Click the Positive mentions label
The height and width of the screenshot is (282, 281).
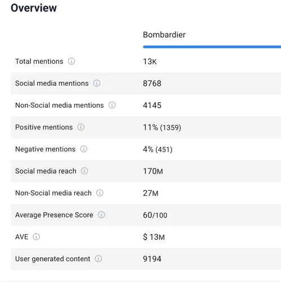tap(44, 127)
